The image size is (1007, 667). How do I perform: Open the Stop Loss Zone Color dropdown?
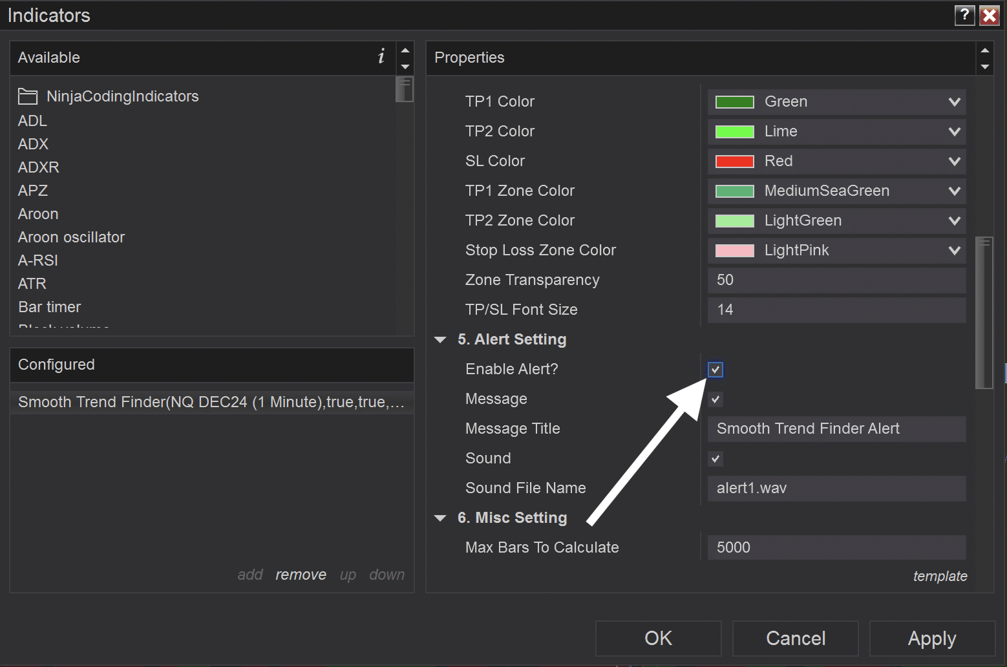coord(837,250)
